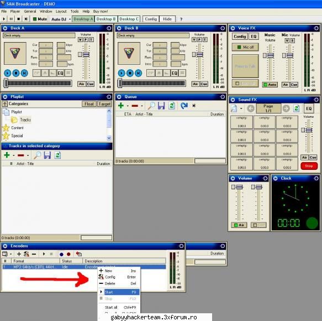Click the Config toolbar button
Viewport: 322px width, 321px height.
tap(151, 19)
